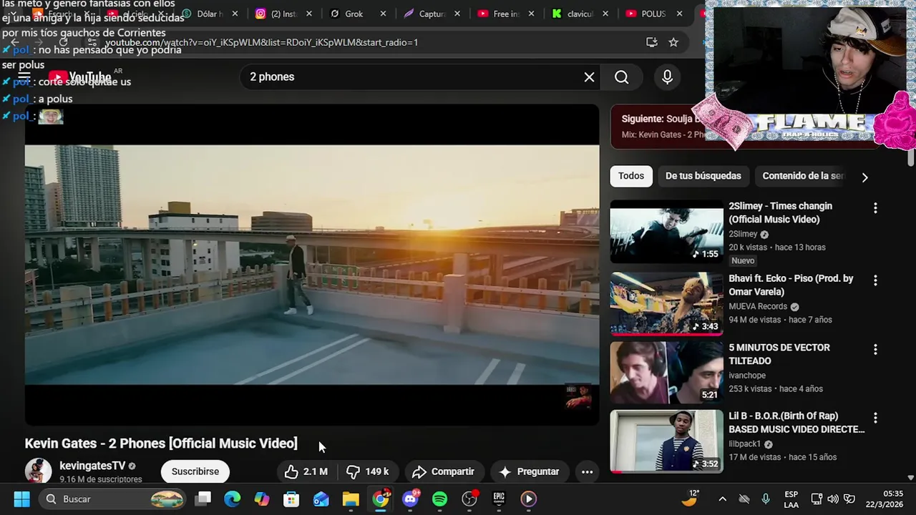The image size is (916, 515).
Task: Show more filter chips with right chevron
Action: [864, 177]
